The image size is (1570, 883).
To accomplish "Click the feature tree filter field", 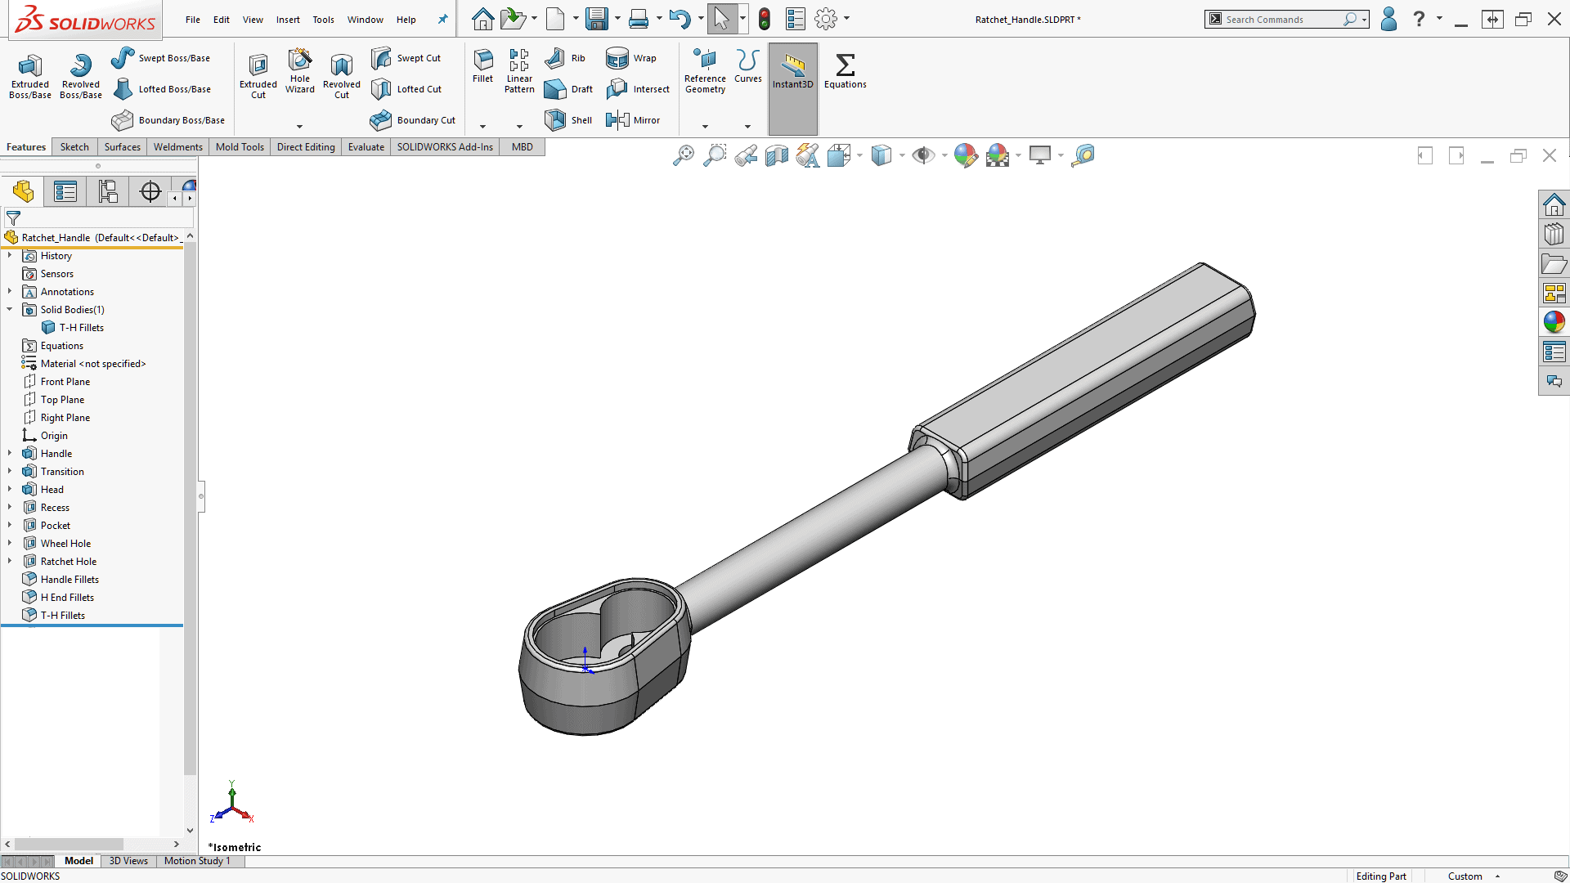I will 98,218.
